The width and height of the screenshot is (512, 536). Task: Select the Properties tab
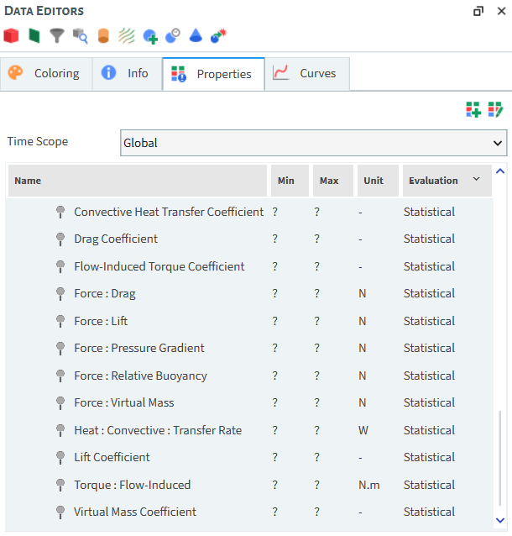[214, 74]
